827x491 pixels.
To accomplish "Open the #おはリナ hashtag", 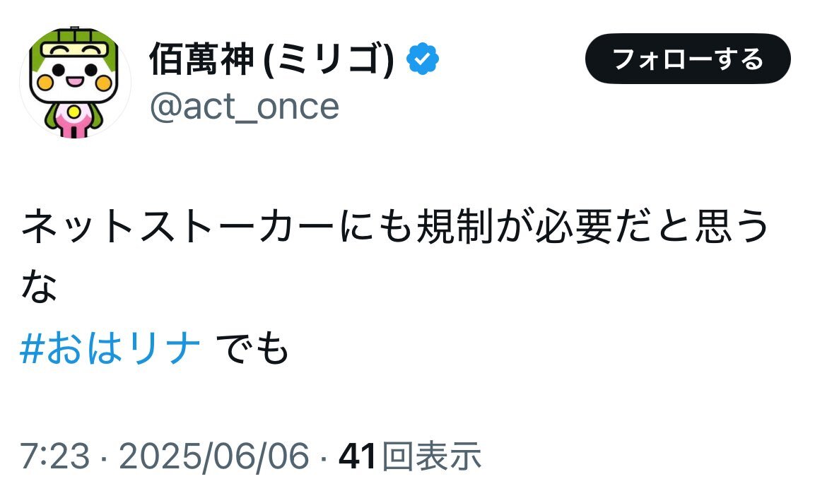I will tap(110, 348).
